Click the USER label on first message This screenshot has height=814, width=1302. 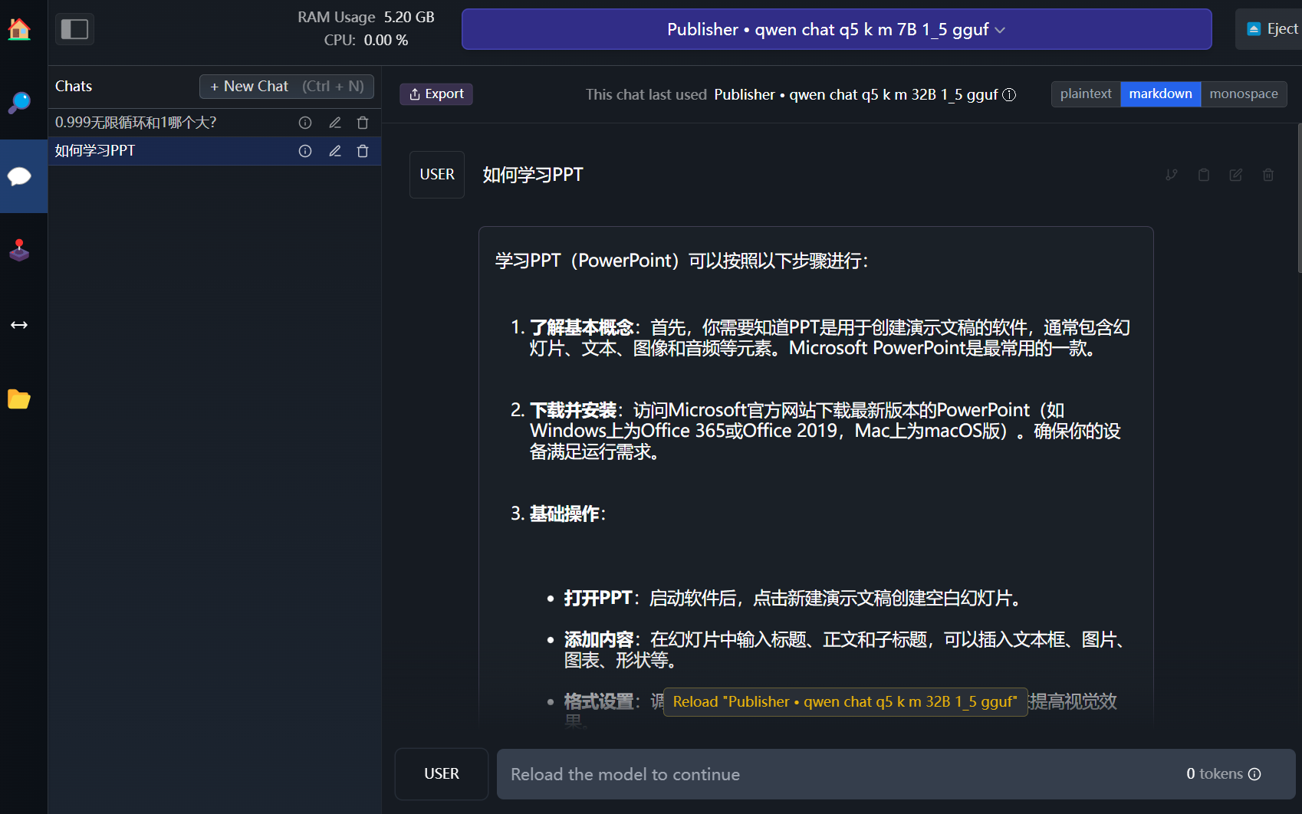(437, 175)
